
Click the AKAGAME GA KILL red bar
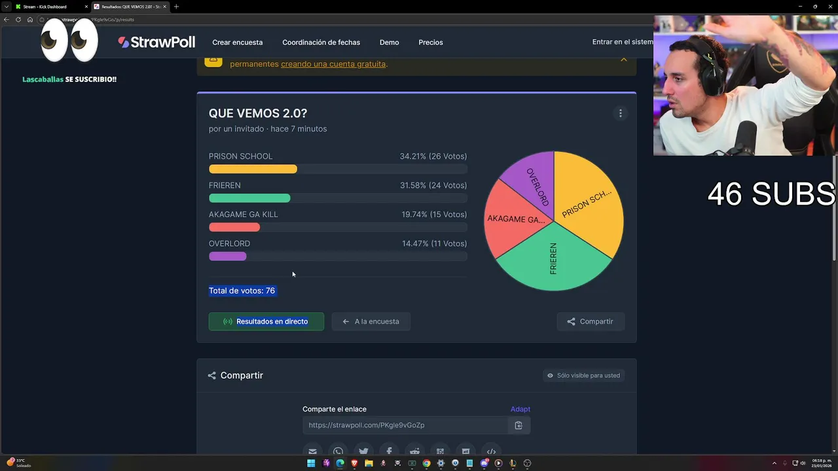pos(234,228)
